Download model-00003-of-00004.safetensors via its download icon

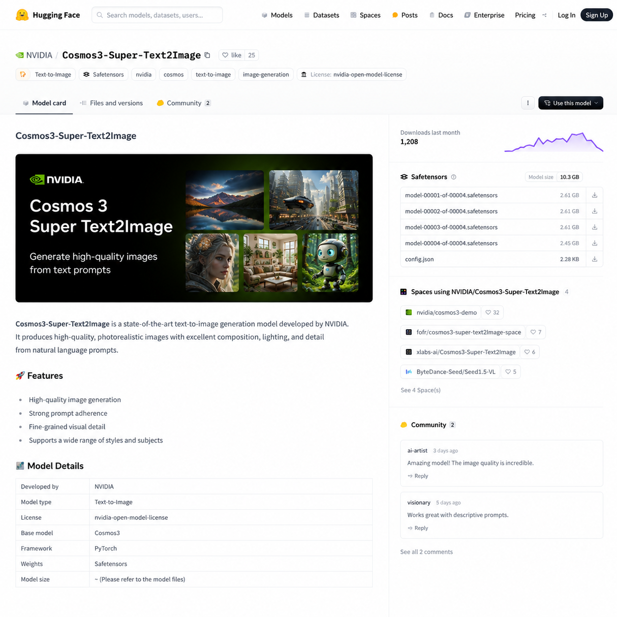pyautogui.click(x=594, y=227)
